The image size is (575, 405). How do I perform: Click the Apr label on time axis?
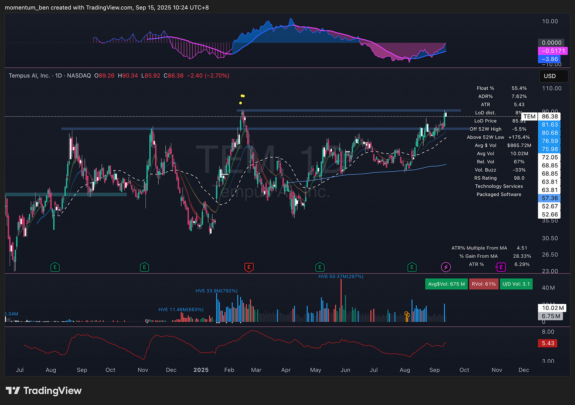(x=286, y=370)
